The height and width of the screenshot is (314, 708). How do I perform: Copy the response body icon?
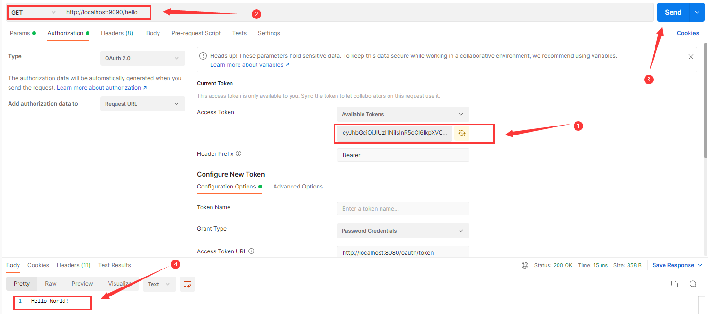click(674, 284)
